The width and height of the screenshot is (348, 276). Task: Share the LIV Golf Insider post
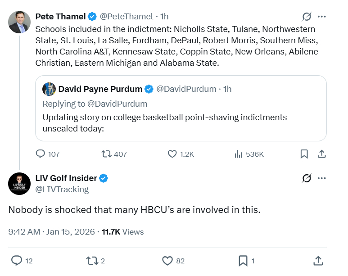(x=318, y=260)
